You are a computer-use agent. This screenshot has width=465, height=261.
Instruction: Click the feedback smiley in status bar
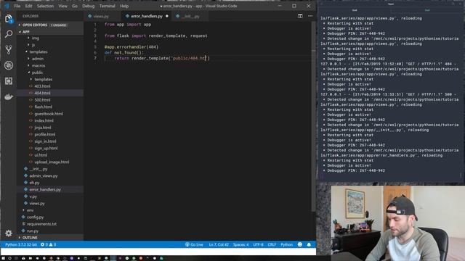tap(300, 245)
